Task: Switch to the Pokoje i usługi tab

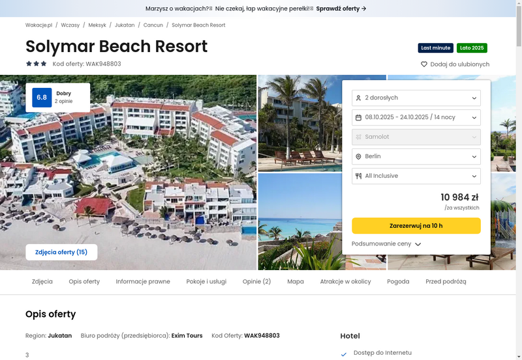Action: pos(206,282)
